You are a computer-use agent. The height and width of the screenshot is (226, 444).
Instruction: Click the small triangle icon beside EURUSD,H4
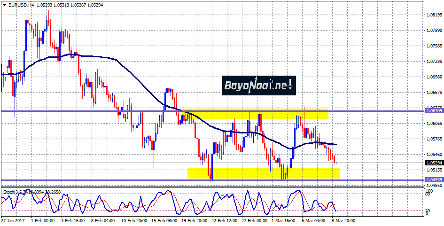[4, 5]
